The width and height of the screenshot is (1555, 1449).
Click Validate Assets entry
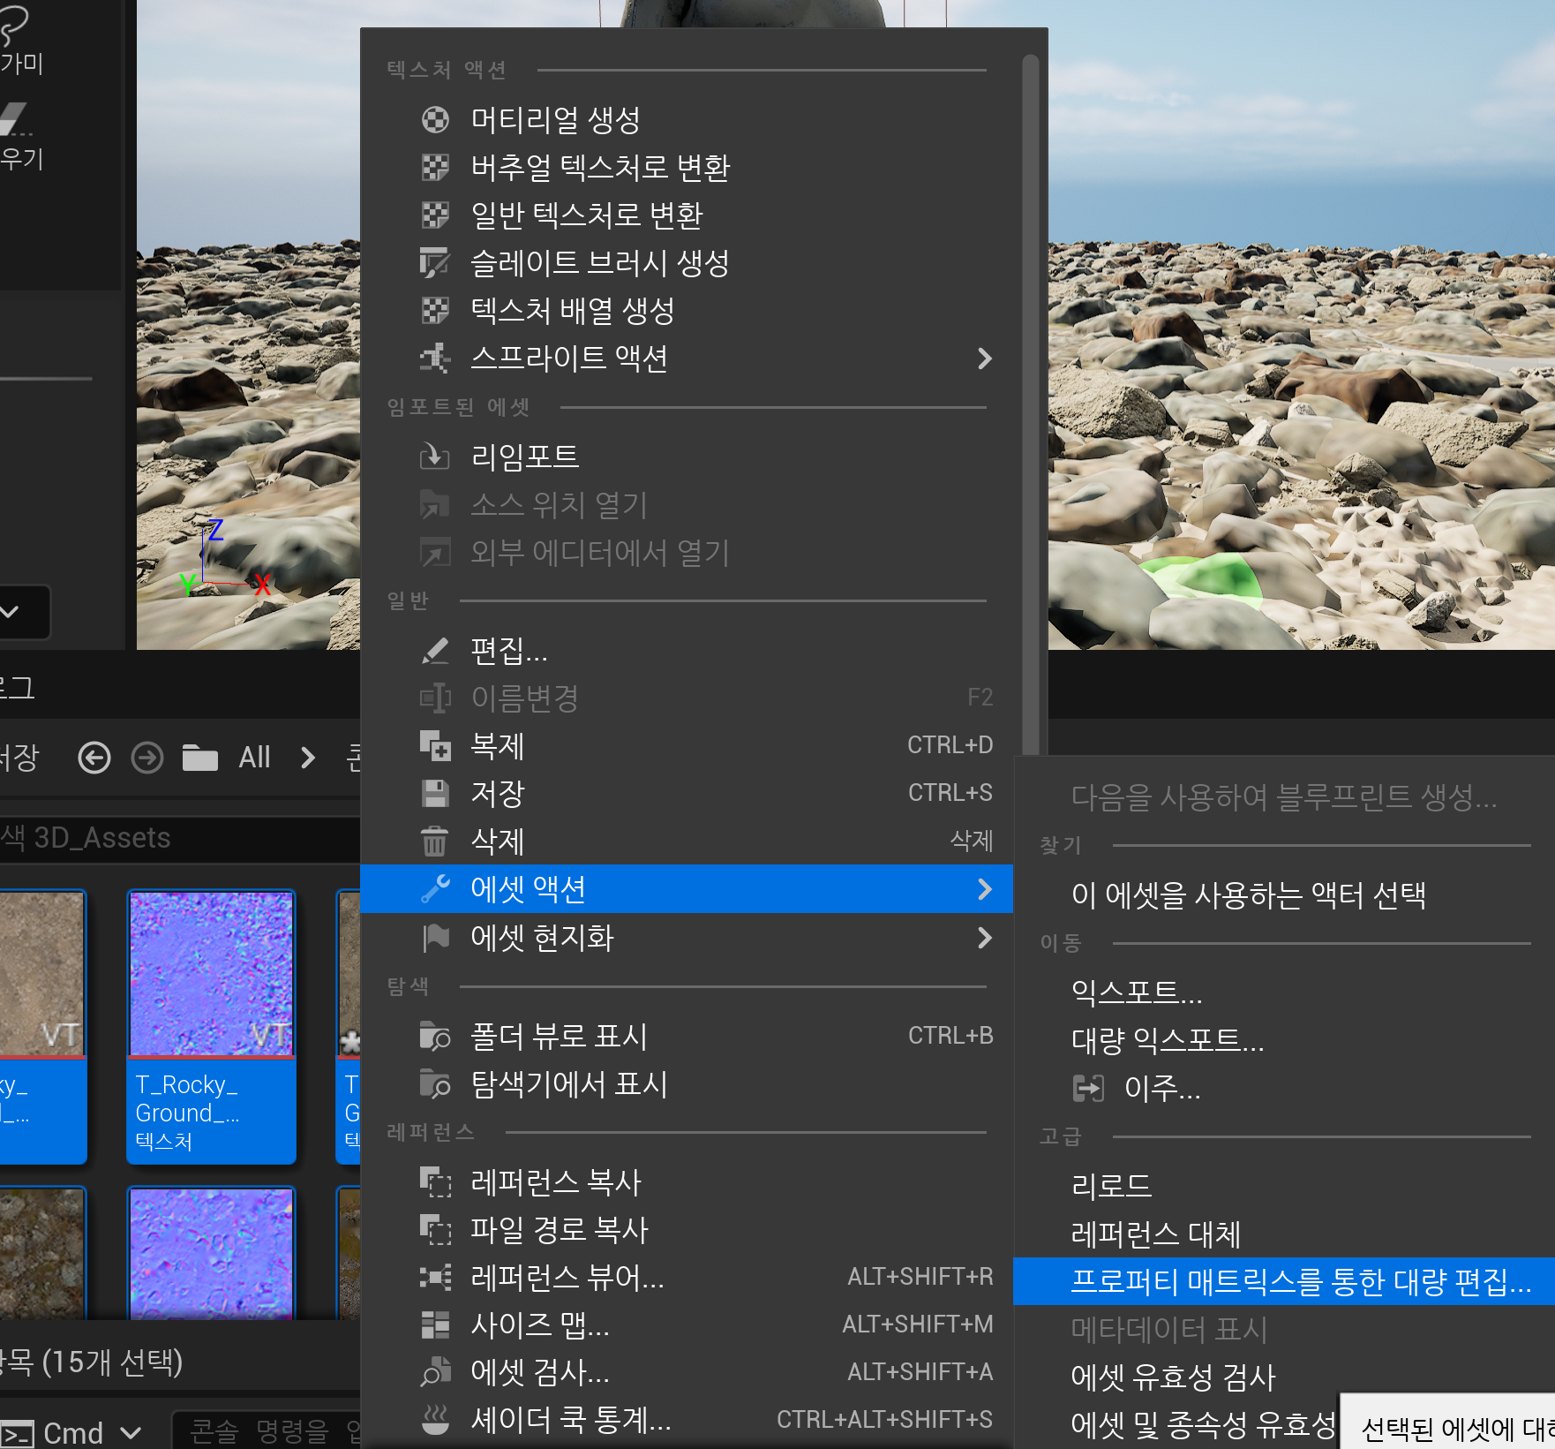click(x=1284, y=1377)
